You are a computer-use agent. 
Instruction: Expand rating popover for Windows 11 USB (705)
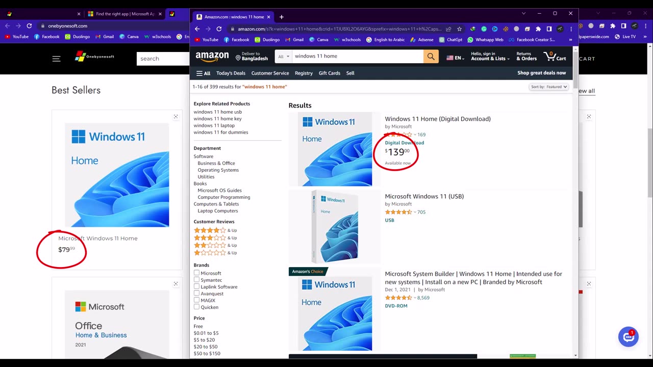pos(415,212)
